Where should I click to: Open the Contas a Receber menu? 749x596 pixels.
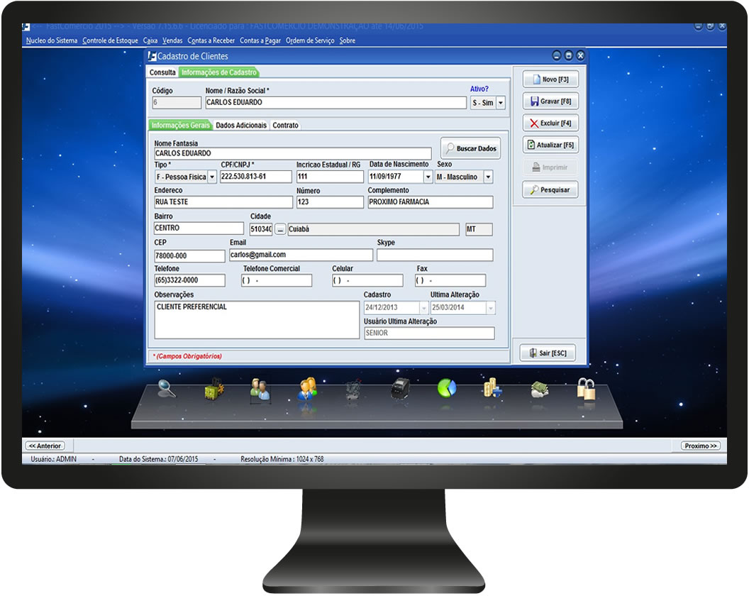coord(211,40)
